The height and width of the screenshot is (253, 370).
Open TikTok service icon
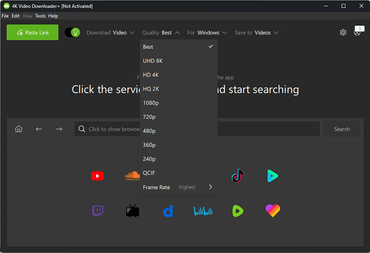tap(238, 176)
